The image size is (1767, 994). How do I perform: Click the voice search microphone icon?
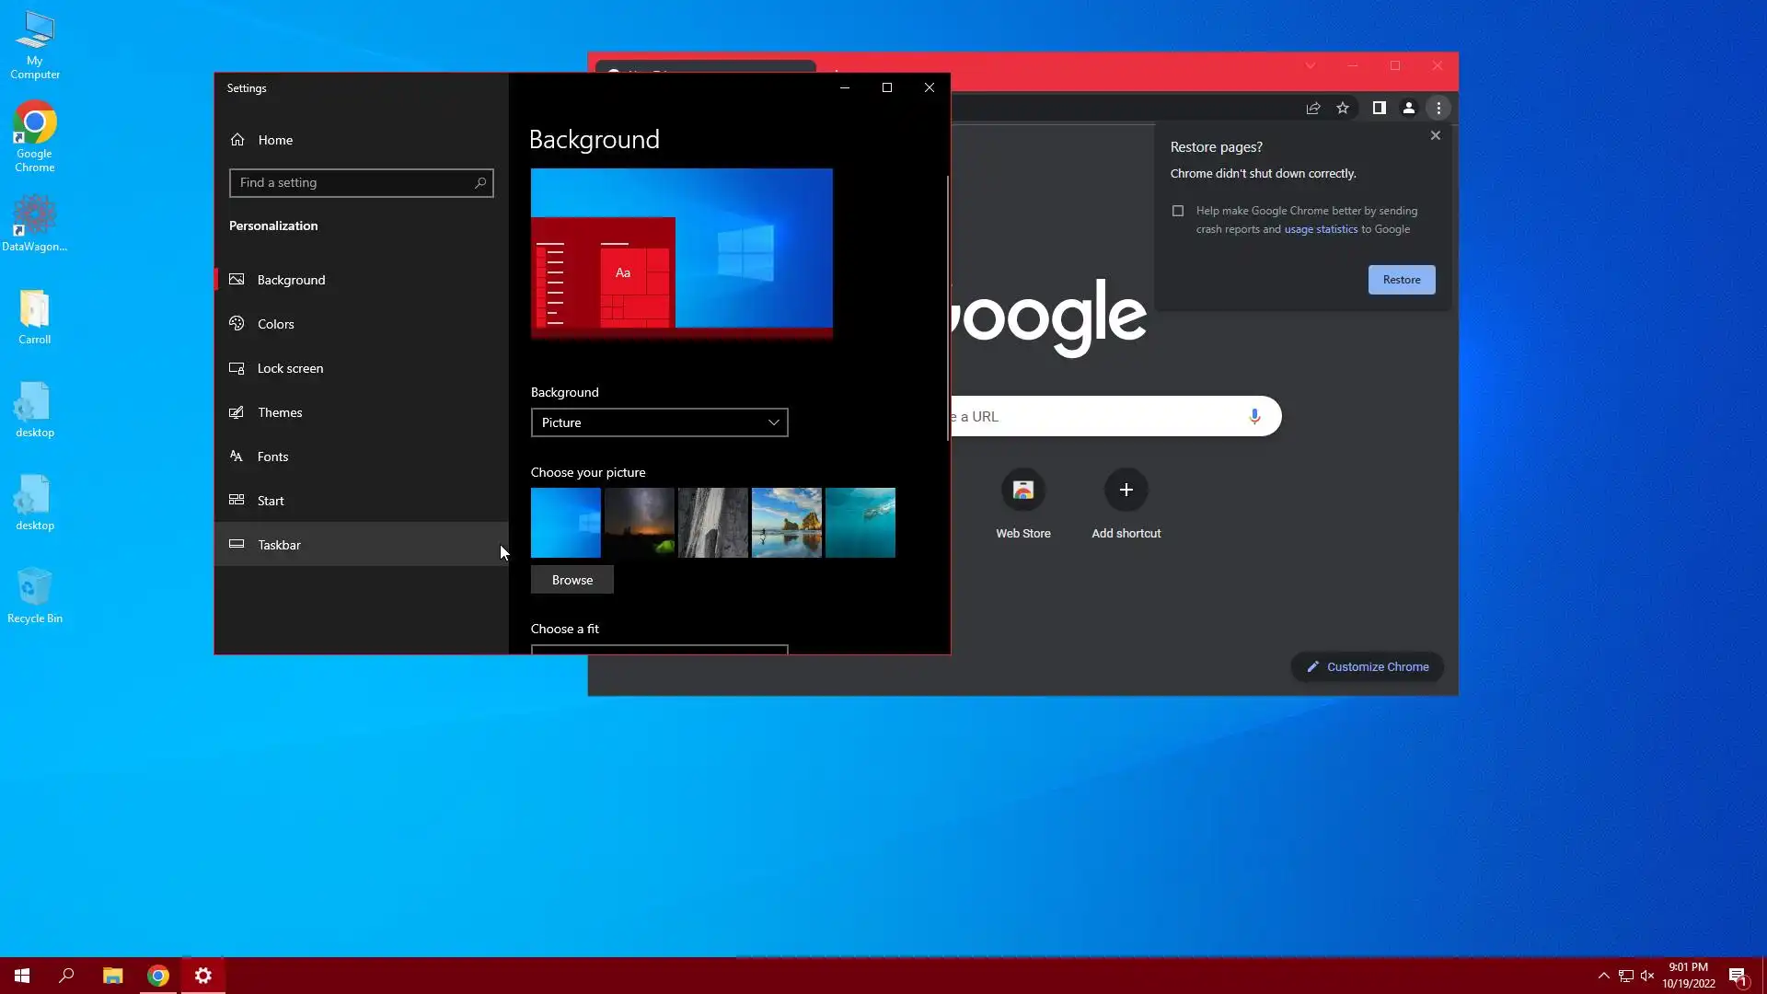(x=1254, y=417)
